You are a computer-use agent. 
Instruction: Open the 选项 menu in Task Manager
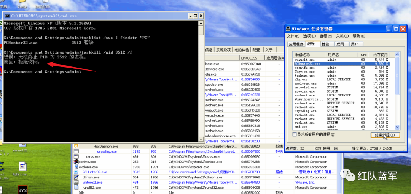coord(309,36)
